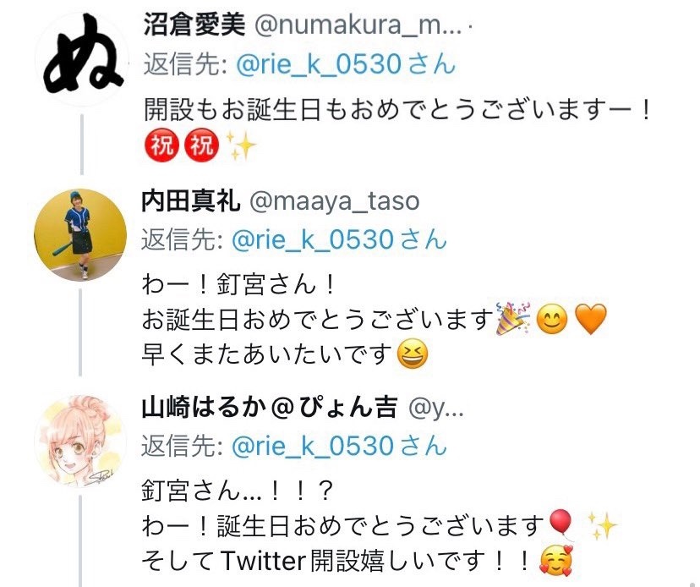Click the second red 祝 emoji
This screenshot has height=587, width=700.
coord(202,145)
